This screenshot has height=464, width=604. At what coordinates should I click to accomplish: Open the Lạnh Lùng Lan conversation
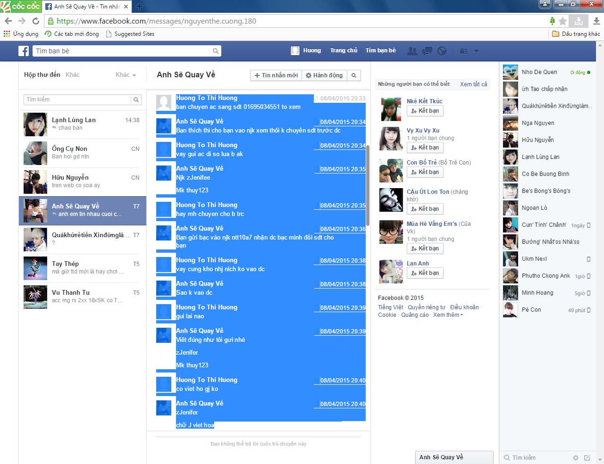click(x=83, y=124)
